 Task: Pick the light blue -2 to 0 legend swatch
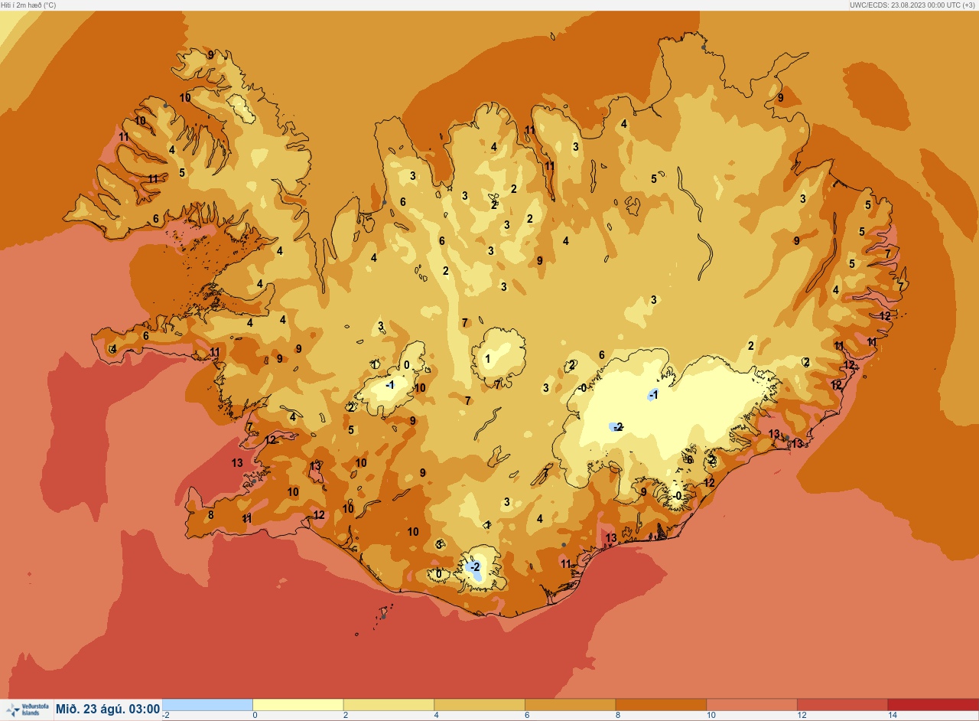click(x=207, y=704)
